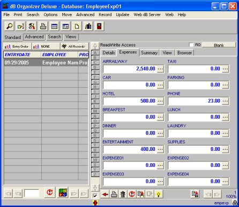The image size is (239, 207).
Task: Open the Help menu
Action: [182, 14]
